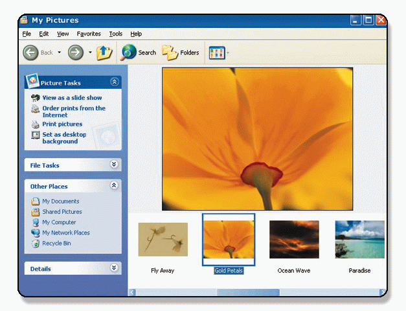
Task: Collapse the Picture Tasks section
Action: [115, 82]
